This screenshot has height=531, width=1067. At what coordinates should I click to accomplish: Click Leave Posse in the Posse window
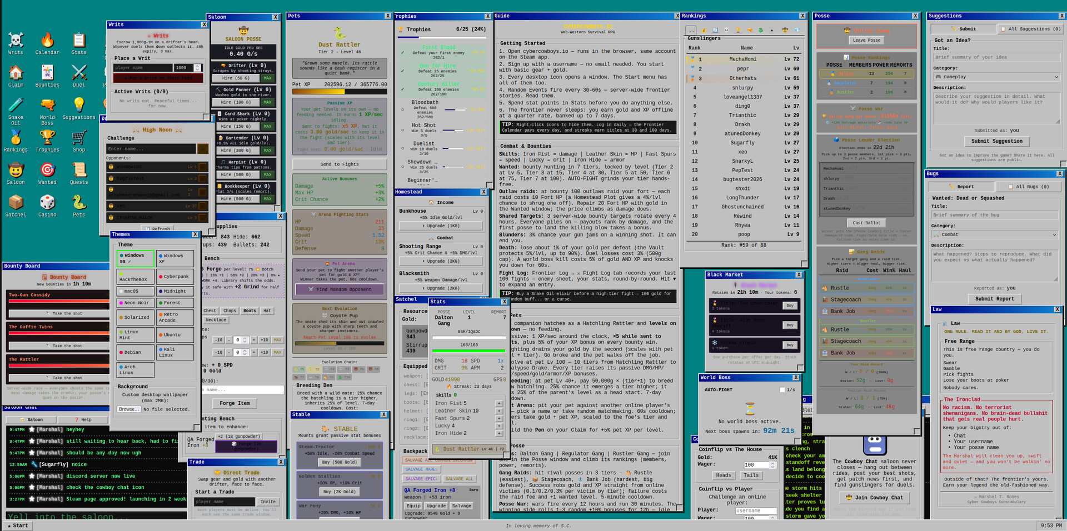click(x=866, y=40)
